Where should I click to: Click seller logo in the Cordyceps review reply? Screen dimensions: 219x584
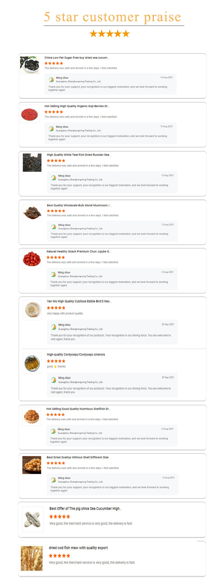[54, 380]
